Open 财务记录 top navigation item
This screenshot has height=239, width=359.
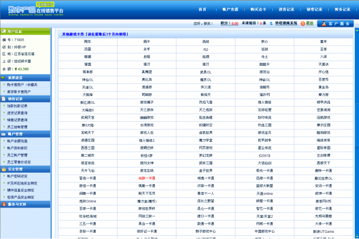[343, 9]
